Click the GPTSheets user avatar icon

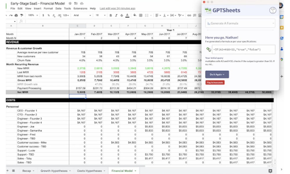273,10
